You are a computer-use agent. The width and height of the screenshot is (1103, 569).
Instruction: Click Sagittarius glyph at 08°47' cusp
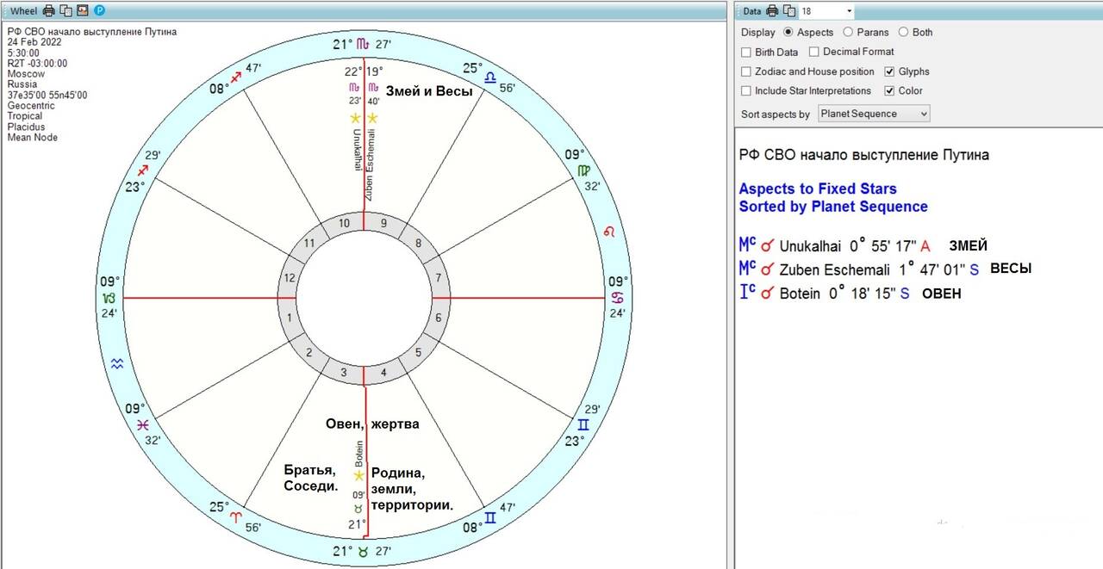pyautogui.click(x=236, y=77)
